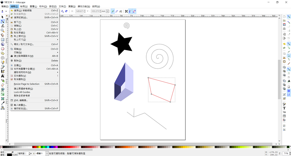This screenshot has width=291, height=156.
Task: Select the Zoom tool in toolbox
Action: coord(3,31)
